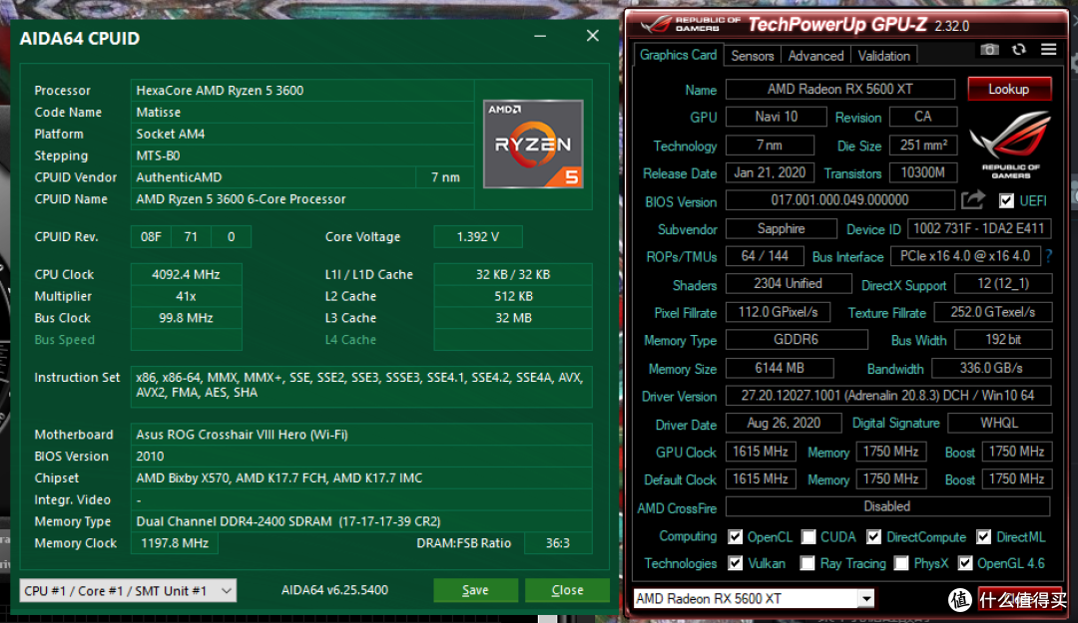Click the bus interface question mark
1078x623 pixels.
point(1049,256)
